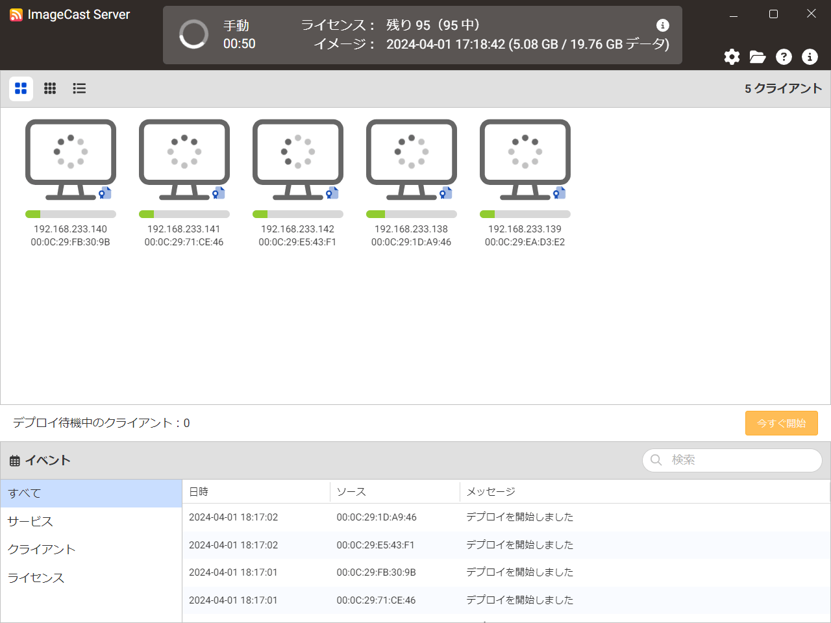Select the すべて event filter
831x623 pixels.
25,493
